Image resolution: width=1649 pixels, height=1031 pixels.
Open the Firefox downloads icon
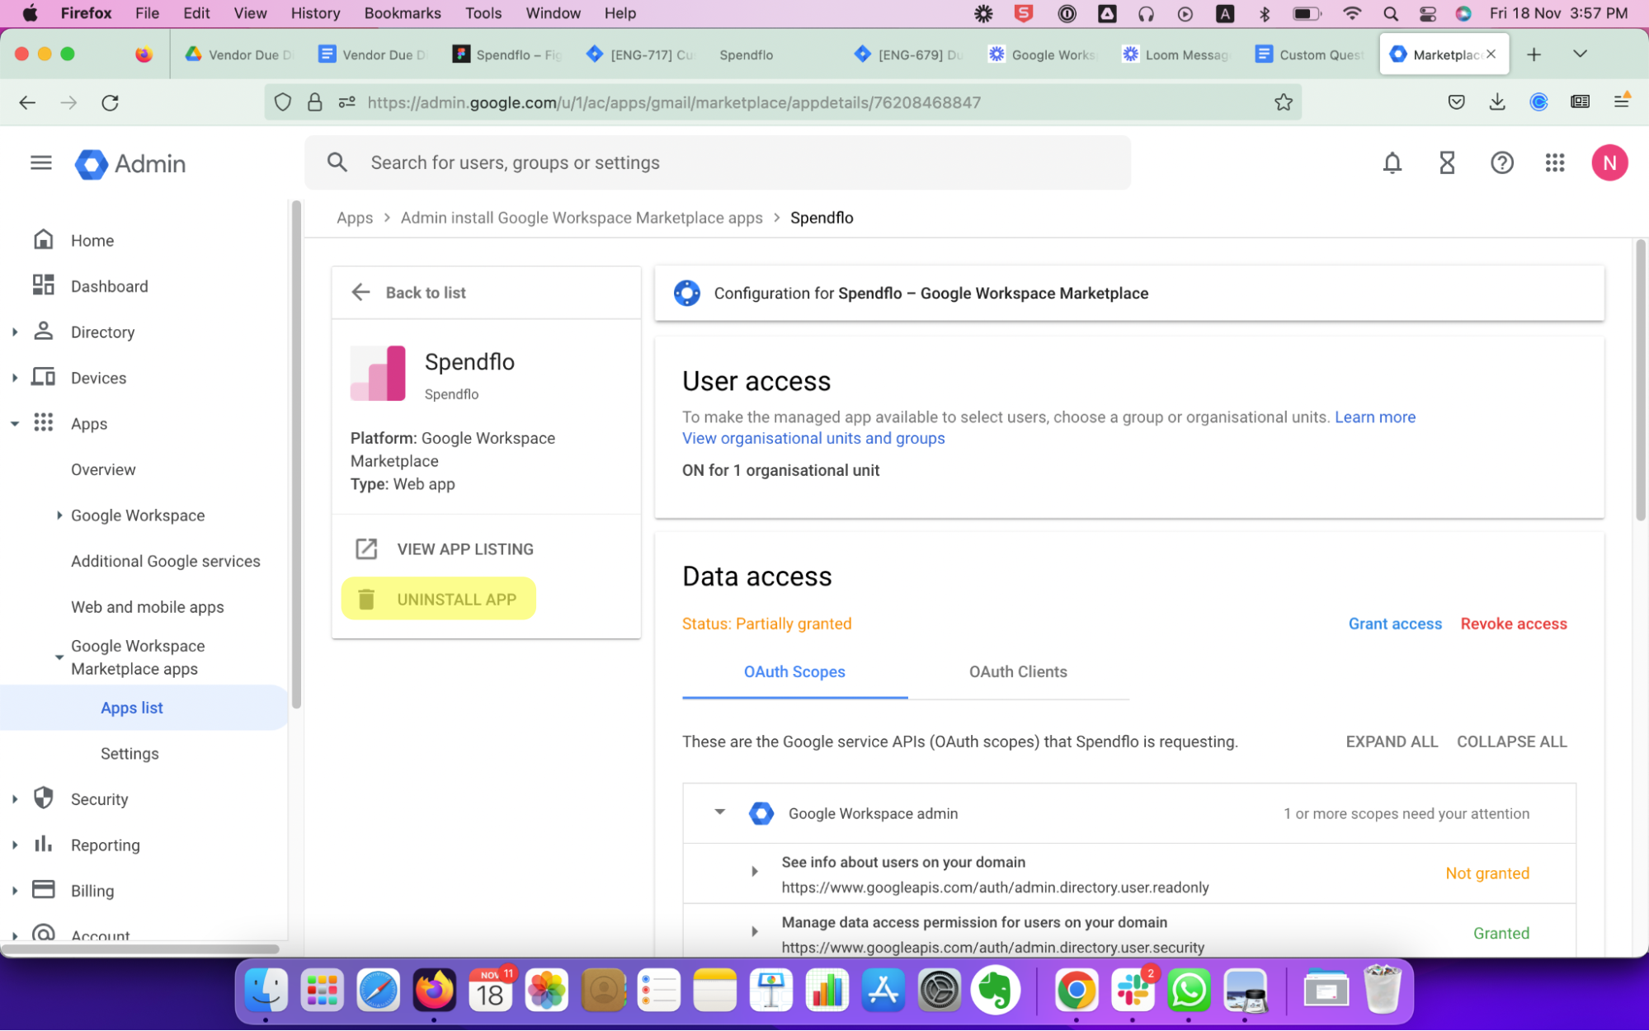pyautogui.click(x=1497, y=102)
